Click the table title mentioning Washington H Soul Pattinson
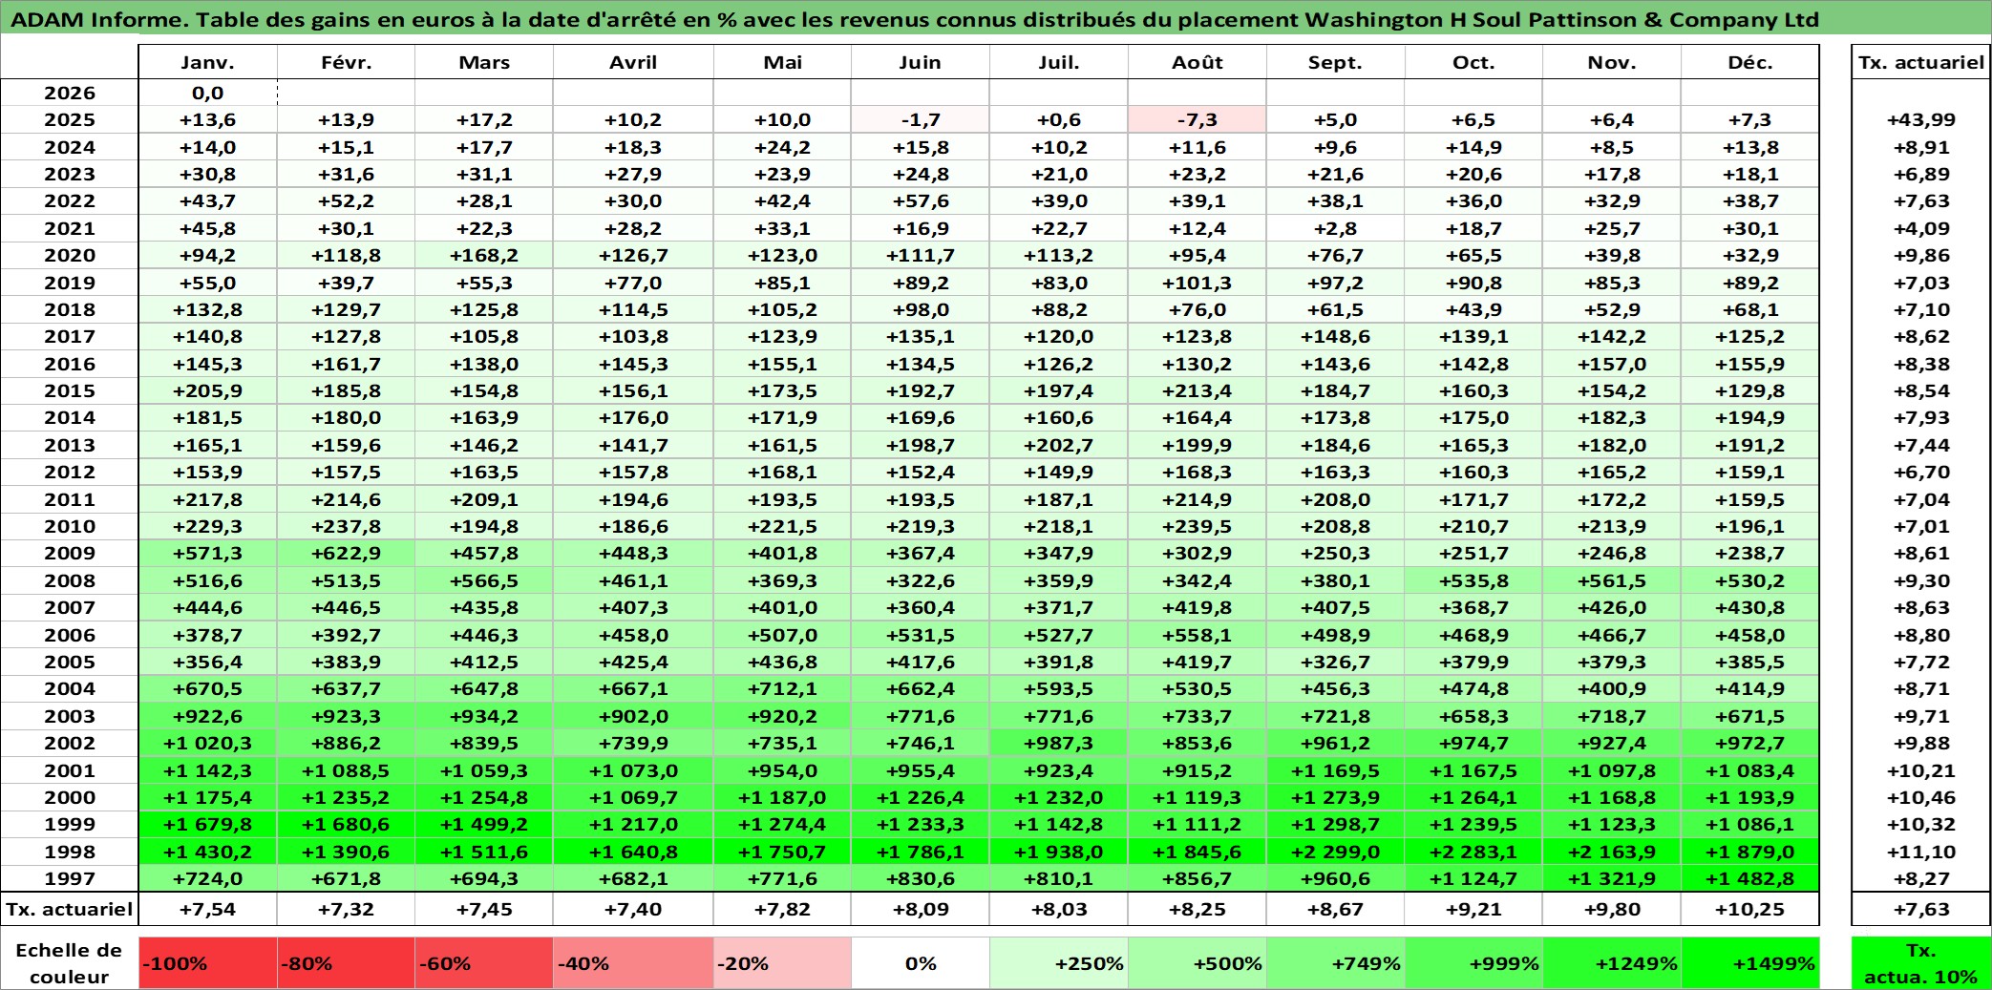The image size is (1992, 990). click(915, 19)
